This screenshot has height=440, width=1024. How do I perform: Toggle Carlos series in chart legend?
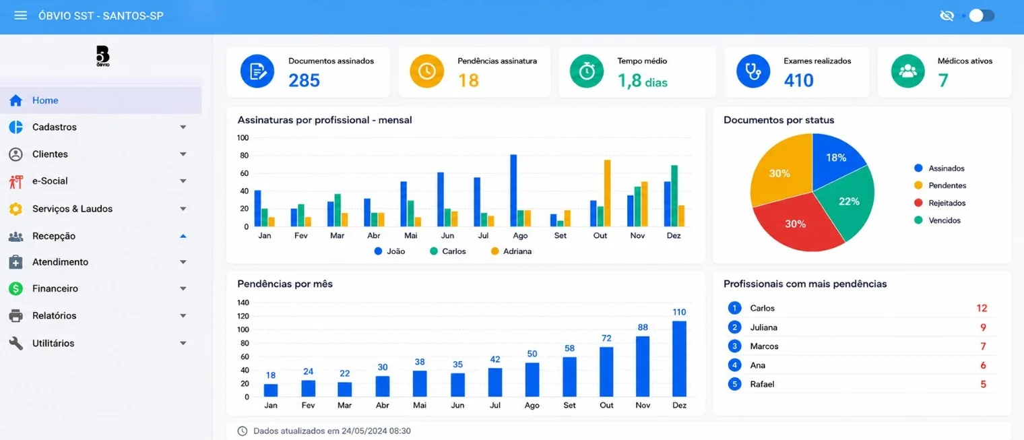pos(448,251)
